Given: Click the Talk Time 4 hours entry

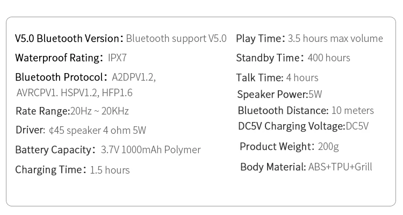Looking at the screenshot, I should [277, 77].
